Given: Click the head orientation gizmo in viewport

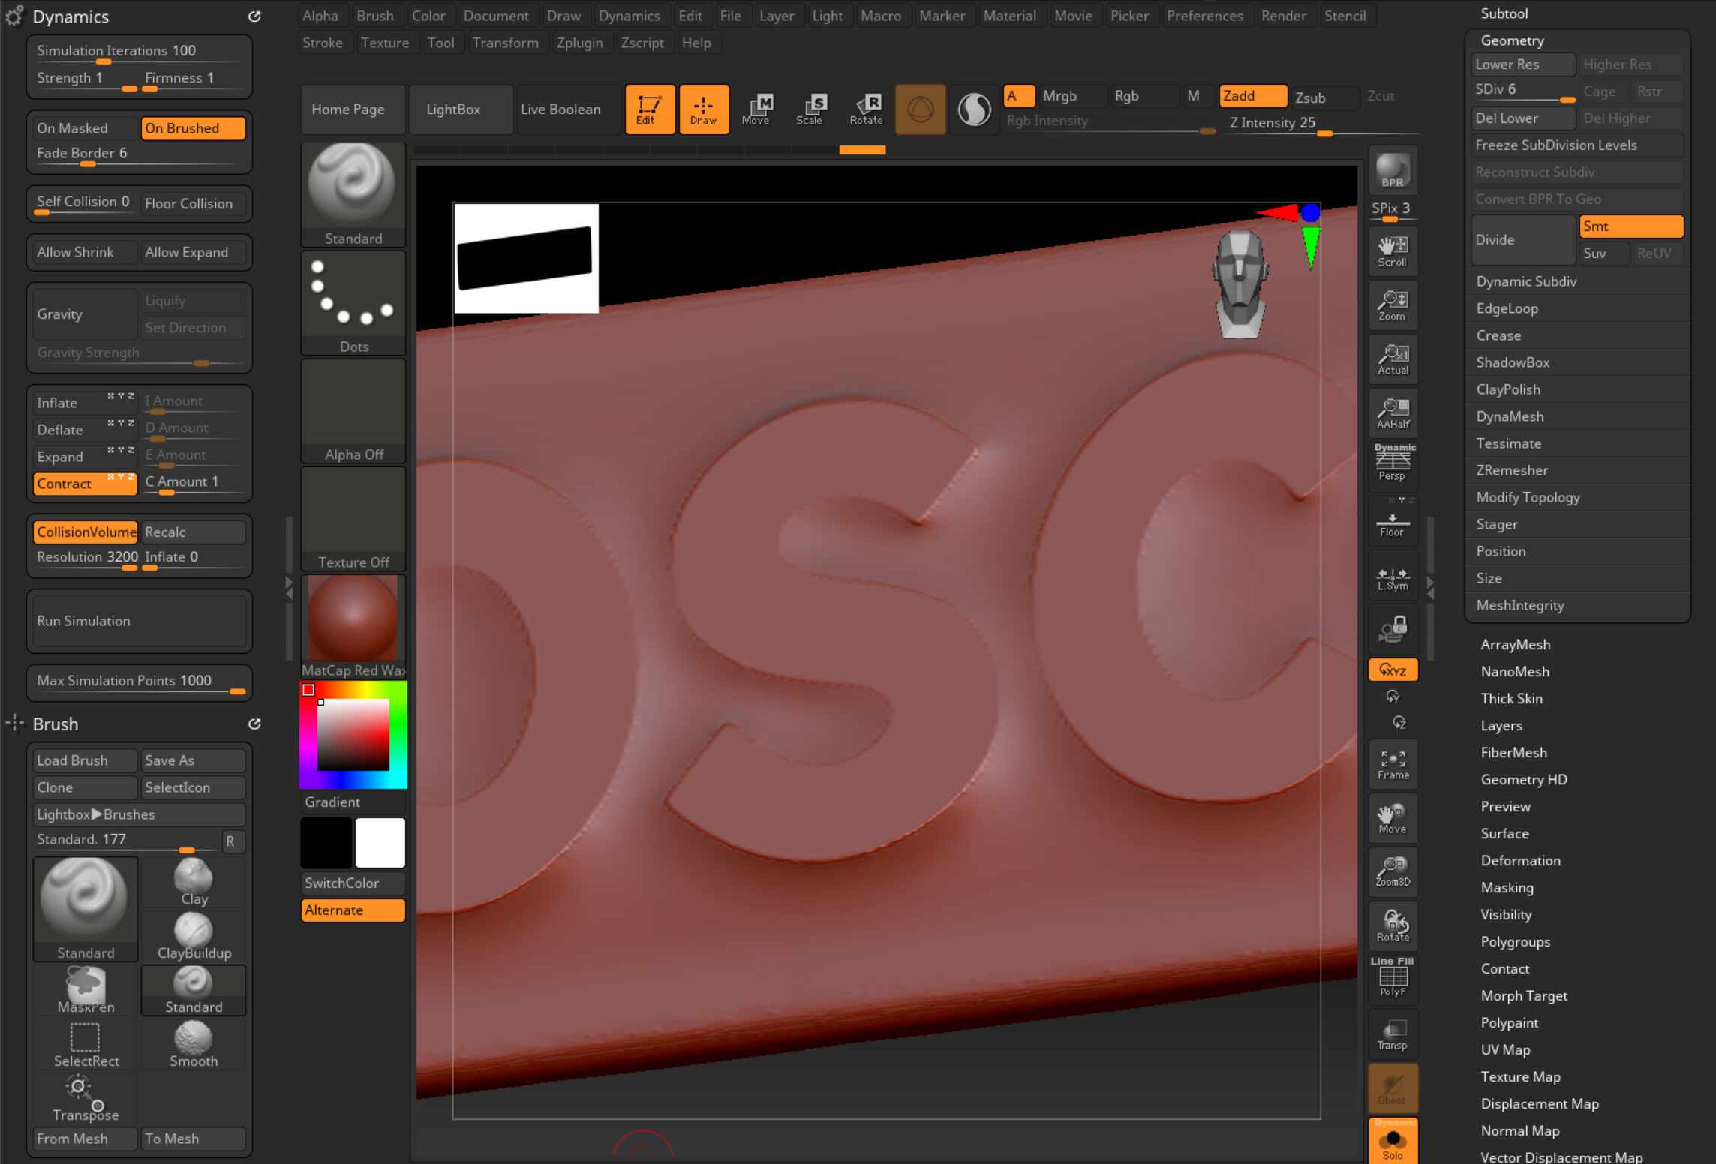Looking at the screenshot, I should point(1240,283).
